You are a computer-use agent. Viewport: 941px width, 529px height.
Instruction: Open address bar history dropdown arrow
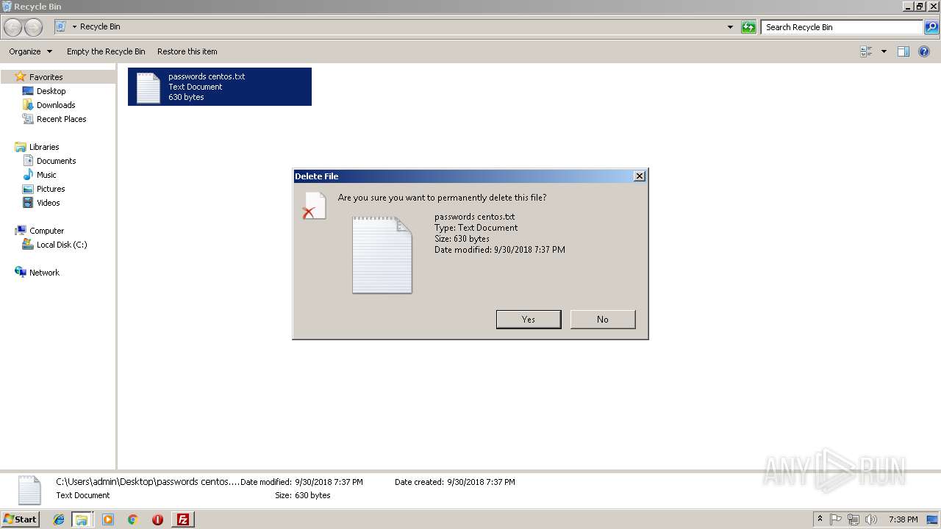tap(730, 27)
